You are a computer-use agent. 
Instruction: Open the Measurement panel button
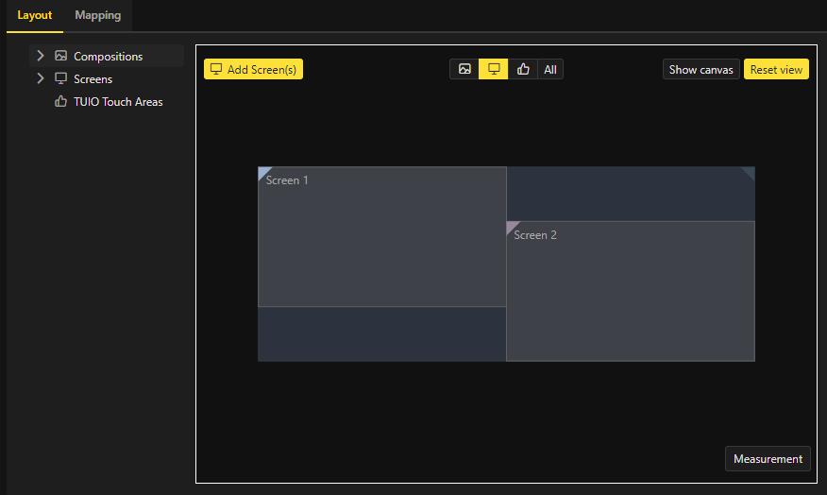tap(768, 459)
